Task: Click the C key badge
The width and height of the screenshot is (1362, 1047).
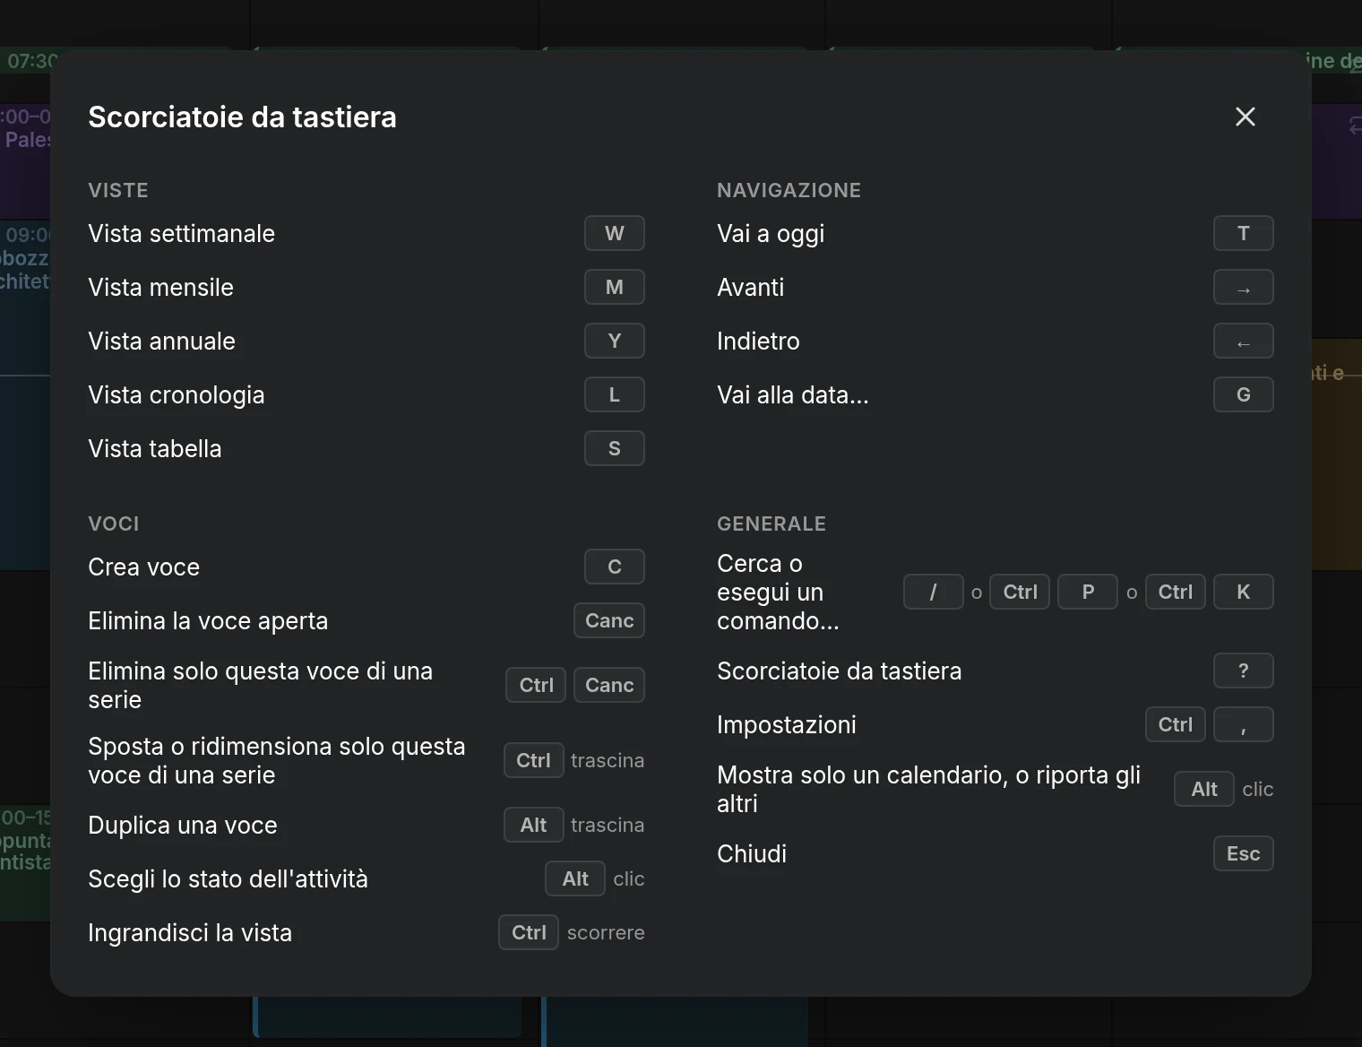Action: [x=615, y=567]
